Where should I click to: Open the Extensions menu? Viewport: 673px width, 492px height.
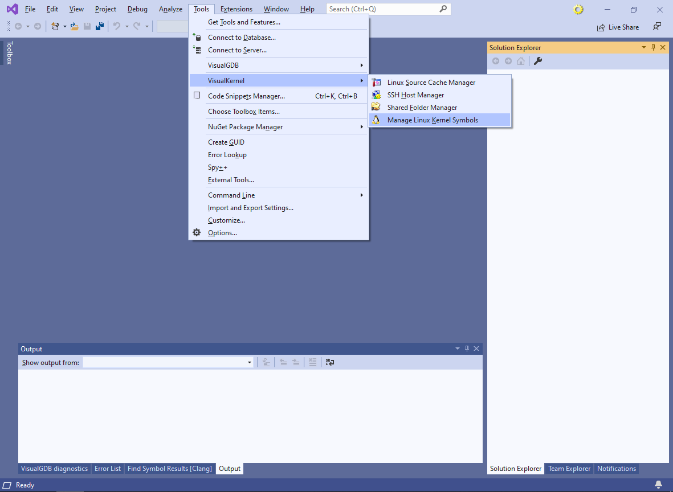point(236,9)
